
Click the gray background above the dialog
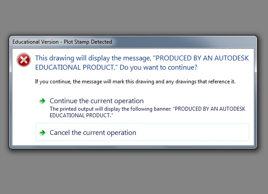coord(134,17)
